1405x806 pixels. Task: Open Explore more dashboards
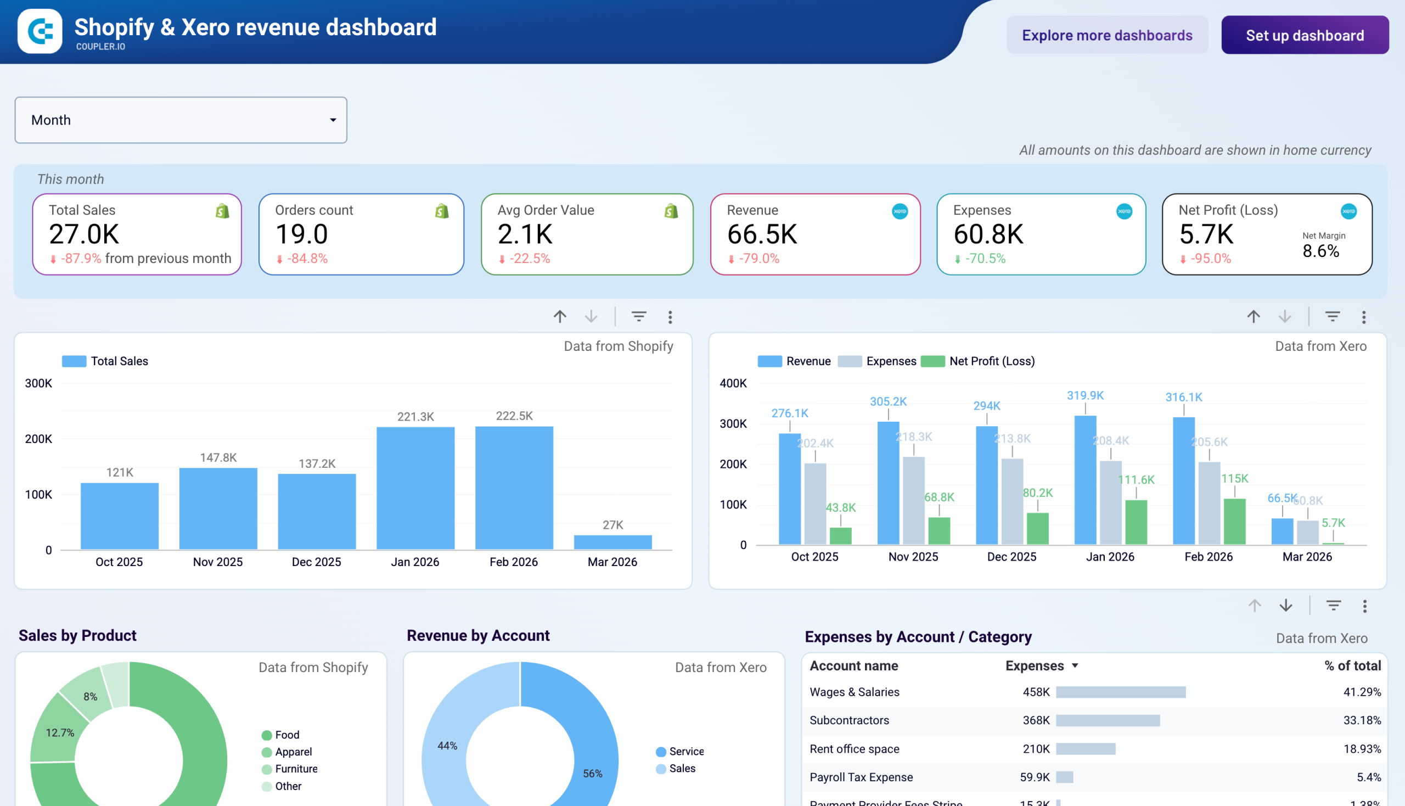[1108, 35]
